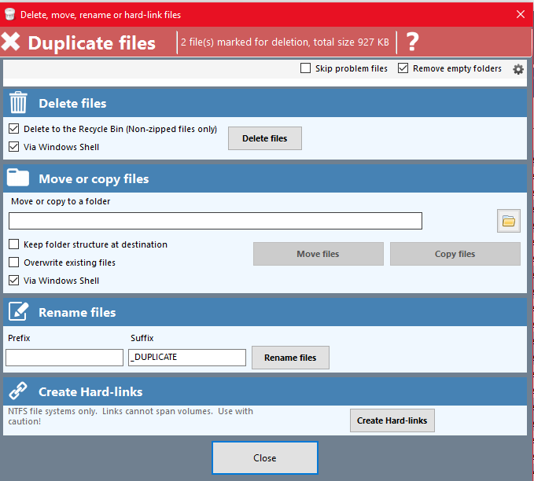Click the chain link Hard-links icon
Screen dimensions: 534x481
point(18,391)
